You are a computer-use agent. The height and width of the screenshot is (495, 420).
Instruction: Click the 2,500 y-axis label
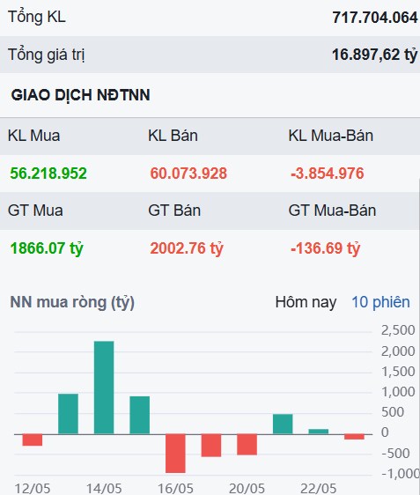coord(398,330)
